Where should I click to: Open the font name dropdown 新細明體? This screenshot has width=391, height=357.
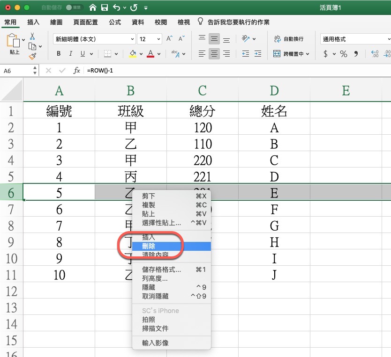click(x=94, y=39)
